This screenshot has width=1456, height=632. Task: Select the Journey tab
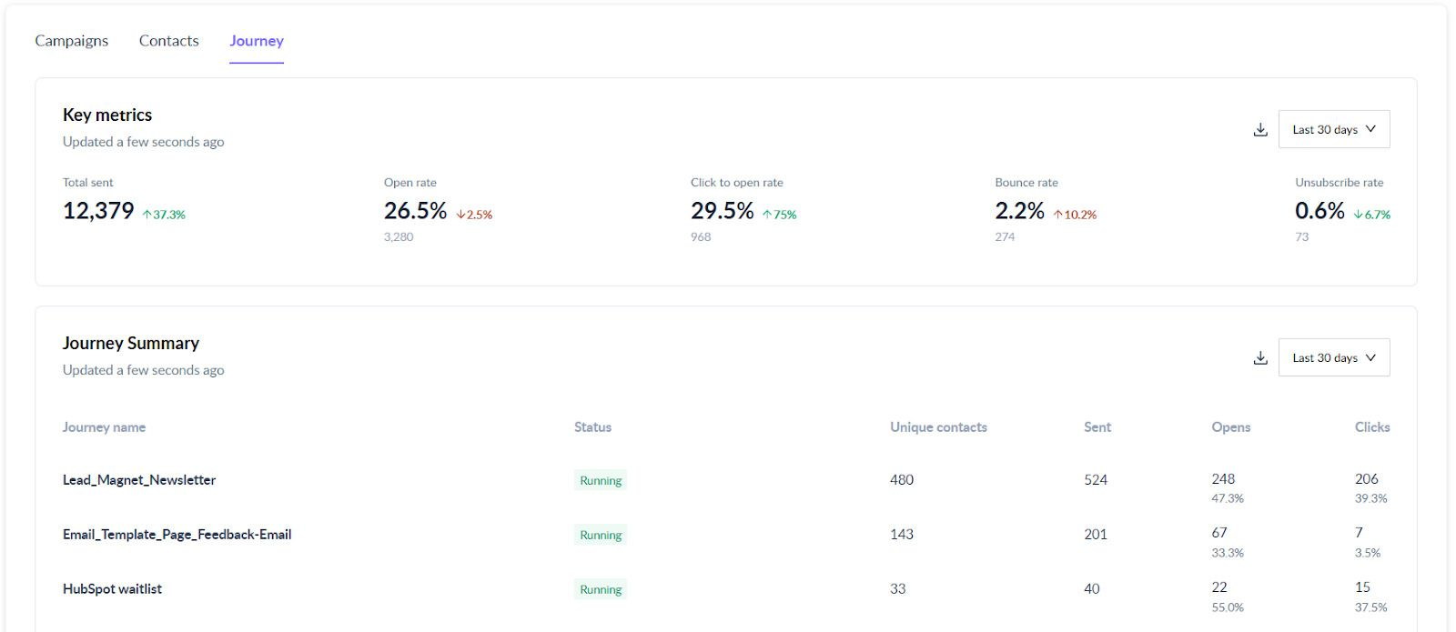pyautogui.click(x=257, y=41)
